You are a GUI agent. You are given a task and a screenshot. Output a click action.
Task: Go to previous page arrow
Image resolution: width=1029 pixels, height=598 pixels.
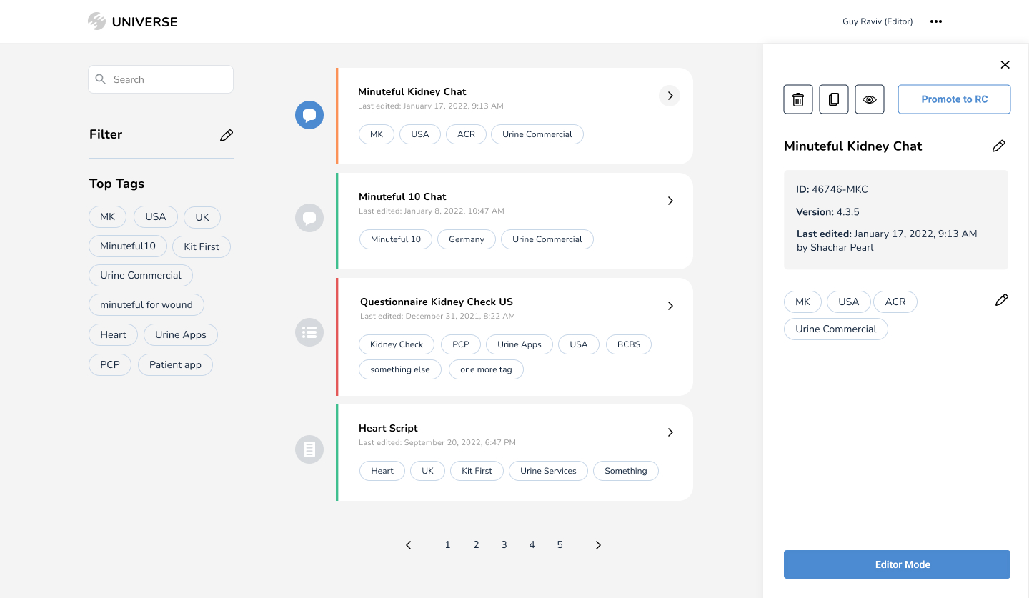pyautogui.click(x=409, y=545)
